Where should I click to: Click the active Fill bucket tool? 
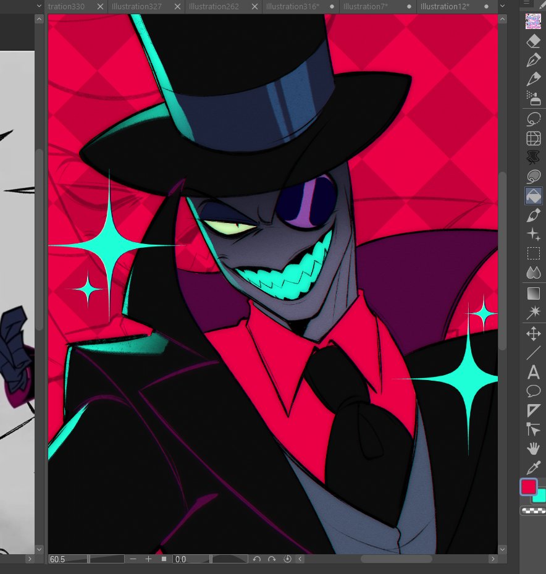(x=533, y=195)
